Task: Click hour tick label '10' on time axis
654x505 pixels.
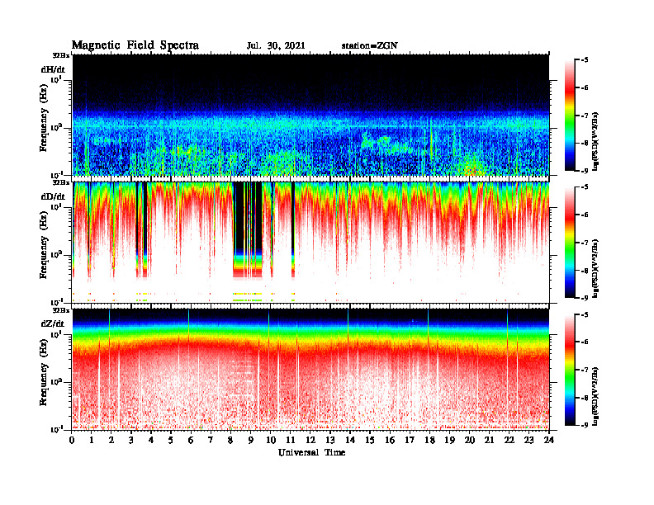Action: 271,440
